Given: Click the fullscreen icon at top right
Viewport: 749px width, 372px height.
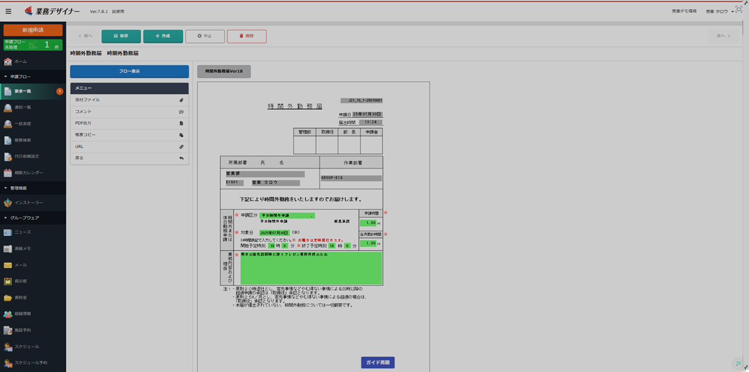Looking at the screenshot, I should 739,10.
